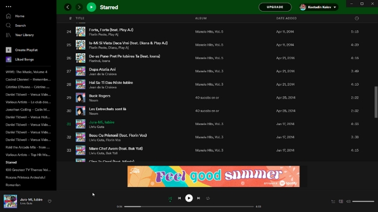378x212 pixels.
Task: Seek in the song progress bar
Action: 189,206
